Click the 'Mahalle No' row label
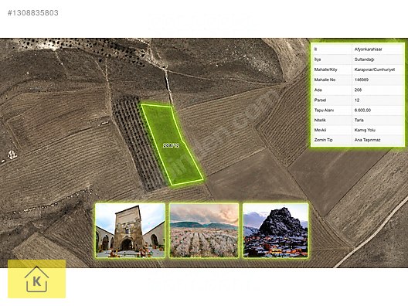408x306 pixels. pyautogui.click(x=325, y=80)
